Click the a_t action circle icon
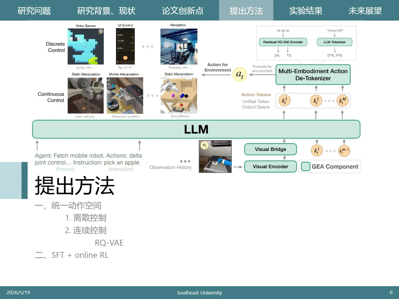The width and height of the screenshot is (399, 299). (x=240, y=74)
